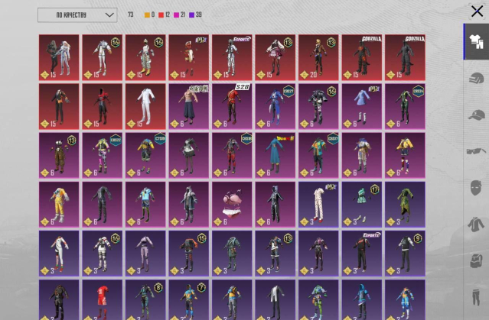Select the mint green dress with badge 17

point(362,205)
